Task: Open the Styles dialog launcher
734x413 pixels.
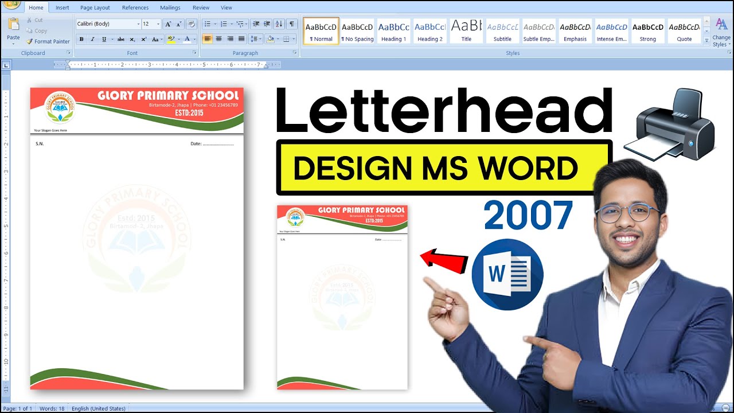Action: click(x=729, y=53)
